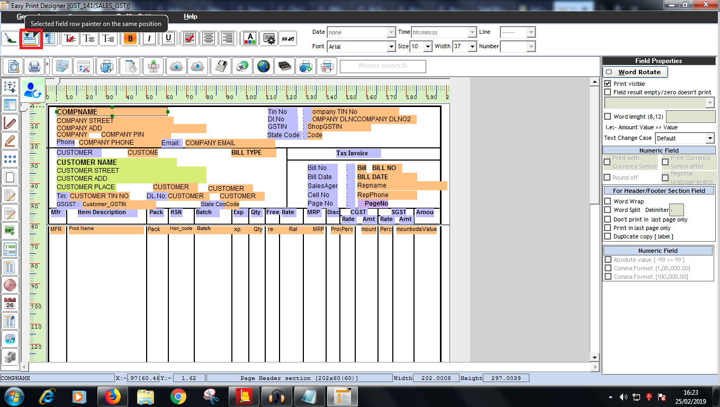720x407 pixels.
Task: Enable the Word Wrap checkbox
Action: point(608,201)
